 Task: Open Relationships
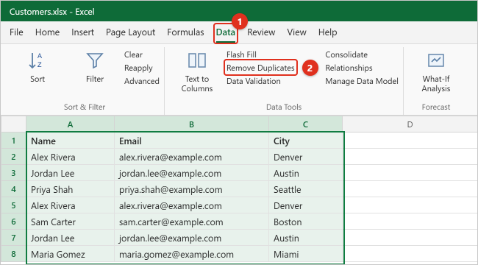coord(349,68)
